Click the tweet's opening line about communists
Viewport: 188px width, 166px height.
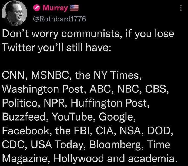[88, 34]
